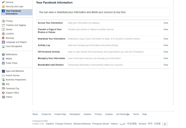186x128 pixels.
Task: Click the Face Recognition icon
Action: coord(3,46)
